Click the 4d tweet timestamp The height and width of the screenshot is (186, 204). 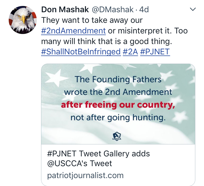click(x=144, y=10)
